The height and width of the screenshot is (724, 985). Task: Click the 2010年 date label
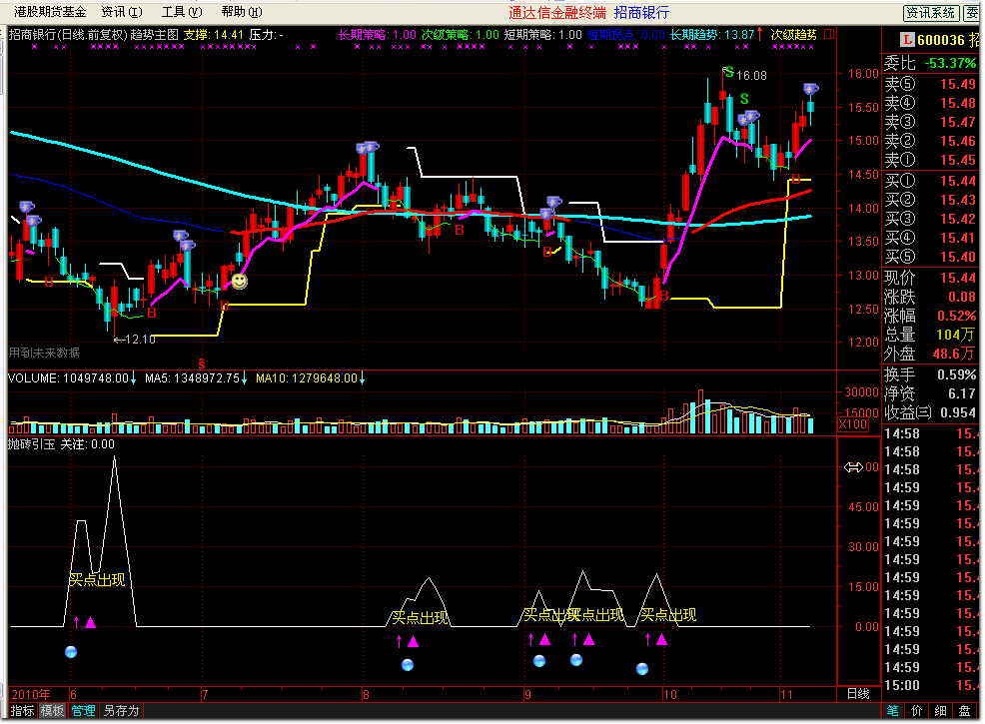point(31,694)
